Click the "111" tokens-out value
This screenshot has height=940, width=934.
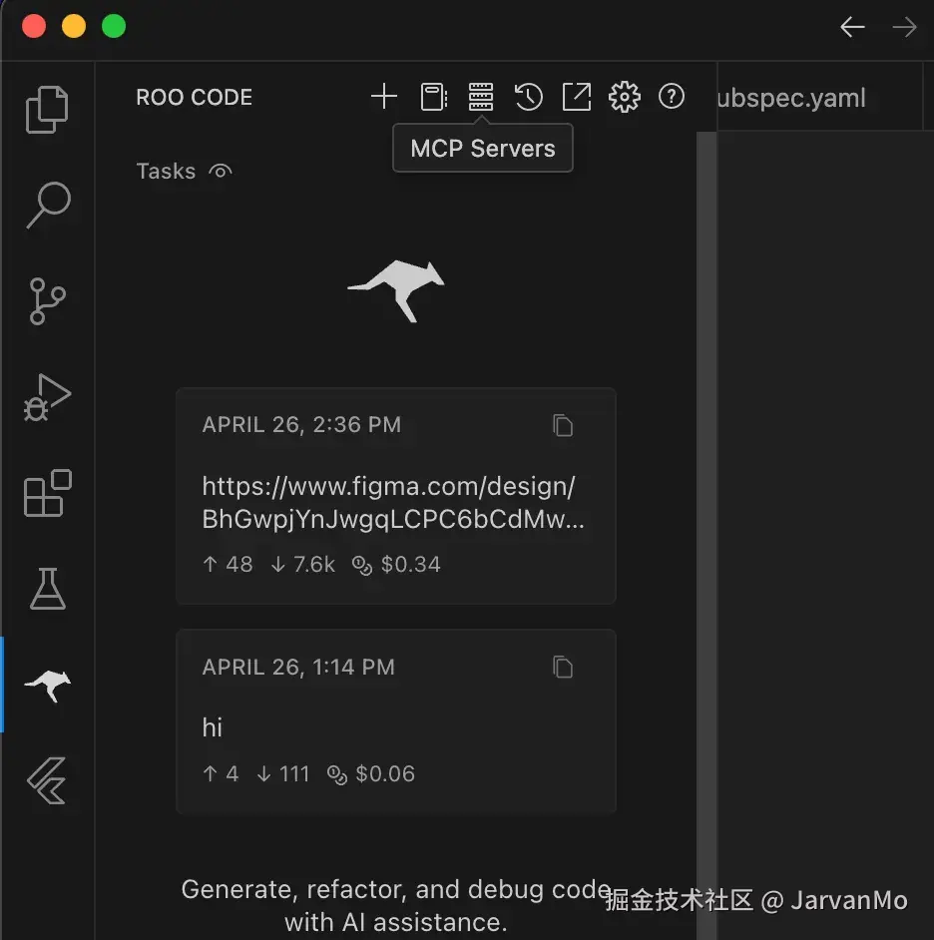point(294,774)
